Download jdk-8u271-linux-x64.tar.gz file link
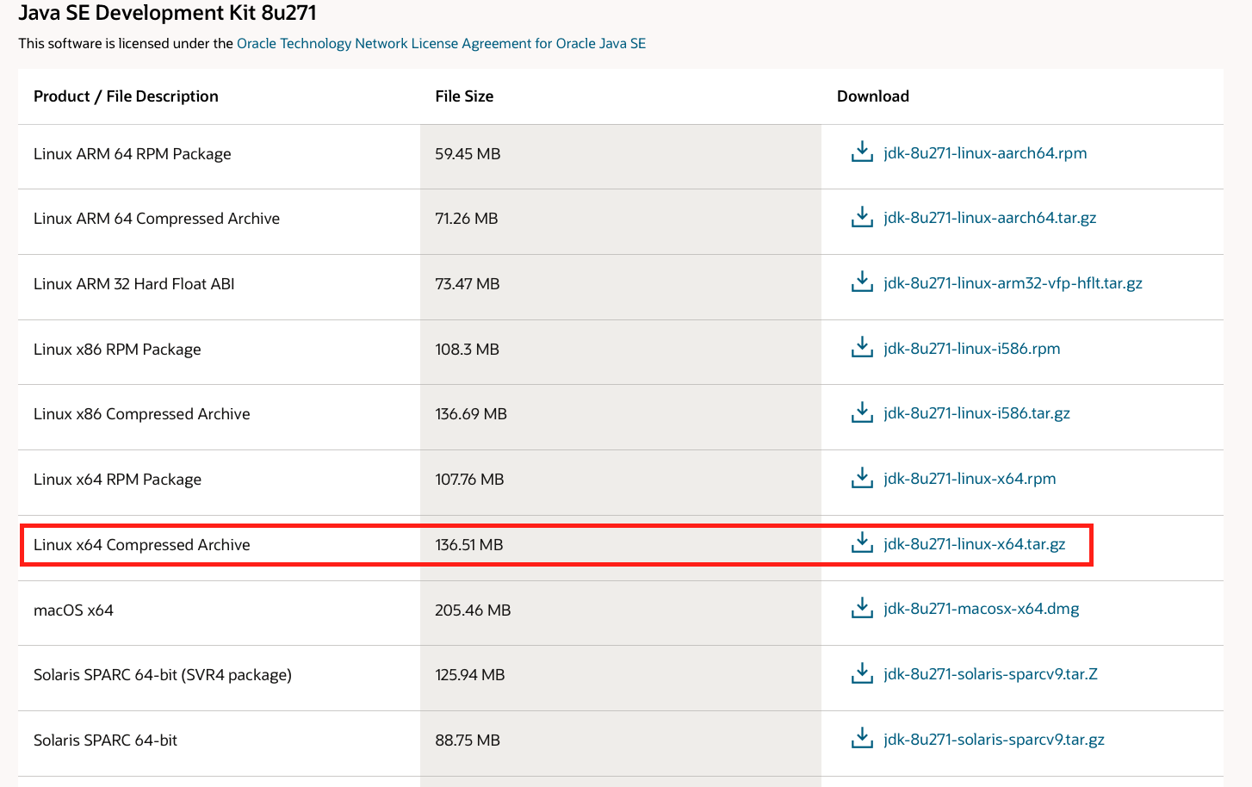The image size is (1252, 787). 975,544
